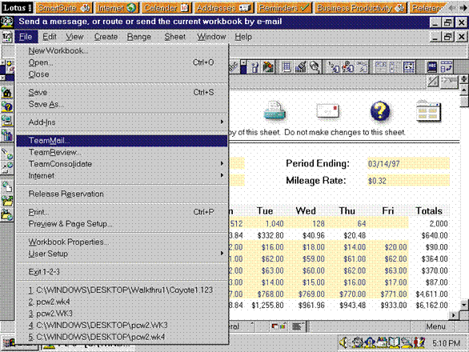Open the Addresses drawer
This screenshot has height=352, width=469.
[224, 8]
